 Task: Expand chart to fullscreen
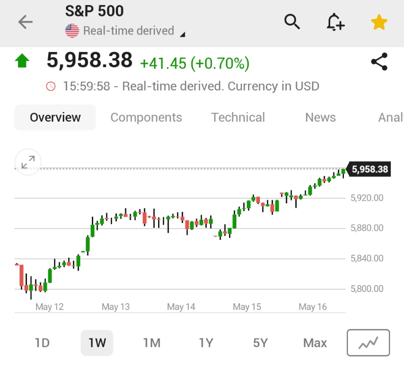tap(28, 162)
